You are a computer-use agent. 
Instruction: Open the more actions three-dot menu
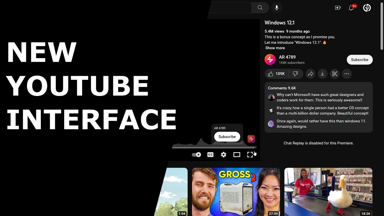pyautogui.click(x=346, y=74)
